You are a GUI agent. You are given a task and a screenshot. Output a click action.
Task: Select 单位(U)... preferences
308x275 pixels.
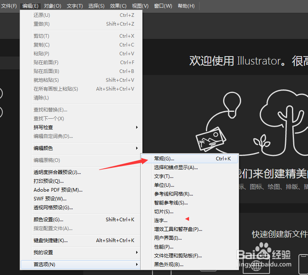pyautogui.click(x=190, y=185)
